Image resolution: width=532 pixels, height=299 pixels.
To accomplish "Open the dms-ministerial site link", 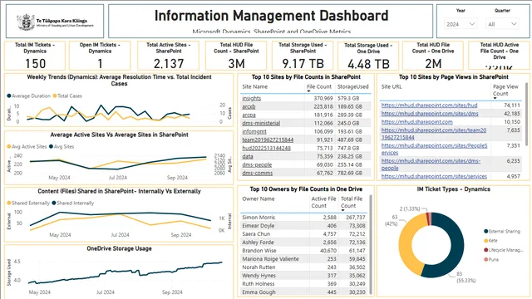I will (x=261, y=123).
